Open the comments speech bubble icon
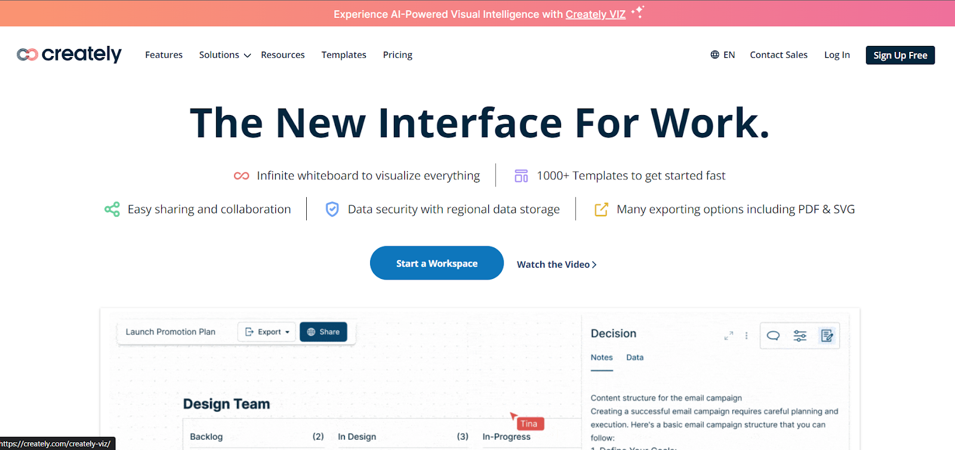The image size is (955, 450). click(x=773, y=336)
